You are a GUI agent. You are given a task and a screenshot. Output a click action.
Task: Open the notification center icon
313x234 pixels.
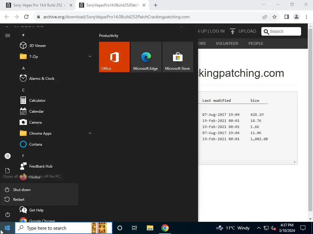tap(303, 228)
